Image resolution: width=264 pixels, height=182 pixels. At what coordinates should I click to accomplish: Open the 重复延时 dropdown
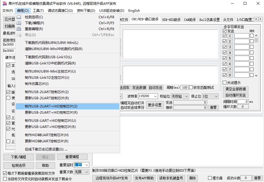[87, 165]
